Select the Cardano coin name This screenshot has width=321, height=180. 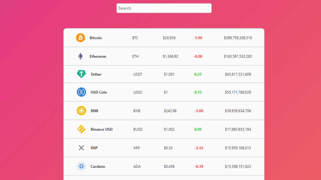point(98,166)
